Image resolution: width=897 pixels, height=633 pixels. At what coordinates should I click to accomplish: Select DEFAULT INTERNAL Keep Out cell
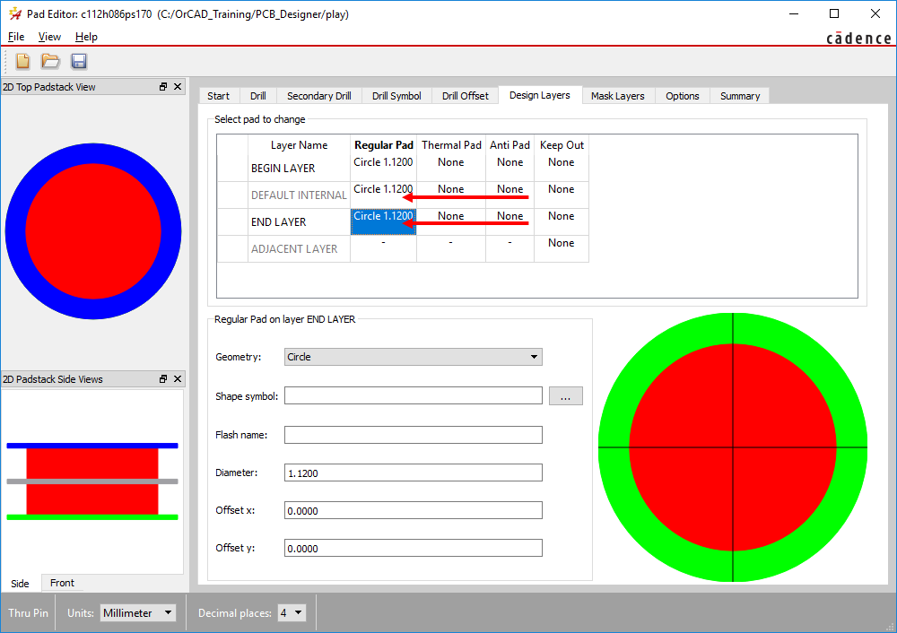(562, 195)
